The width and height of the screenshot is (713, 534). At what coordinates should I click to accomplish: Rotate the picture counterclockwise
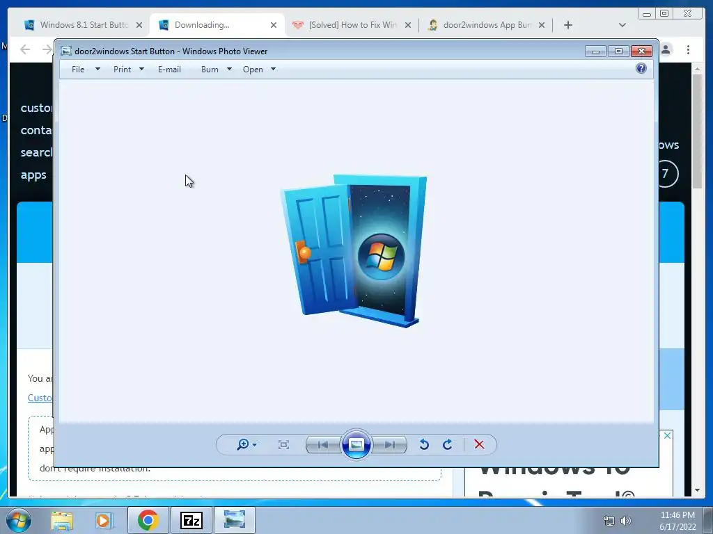[x=424, y=444]
